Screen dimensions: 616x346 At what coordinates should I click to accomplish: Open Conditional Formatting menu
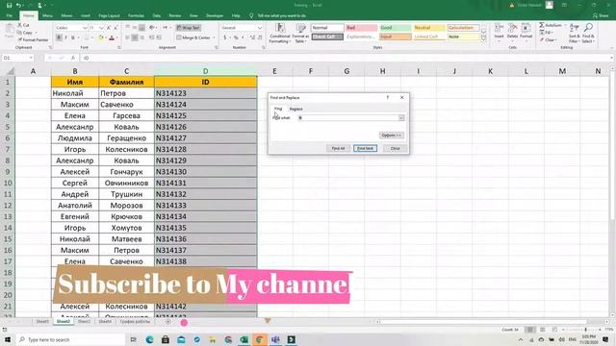click(280, 33)
